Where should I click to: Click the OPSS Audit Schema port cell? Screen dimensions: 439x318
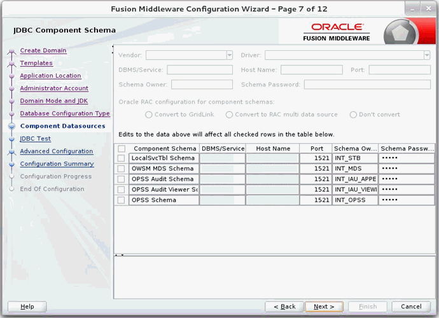(316, 179)
